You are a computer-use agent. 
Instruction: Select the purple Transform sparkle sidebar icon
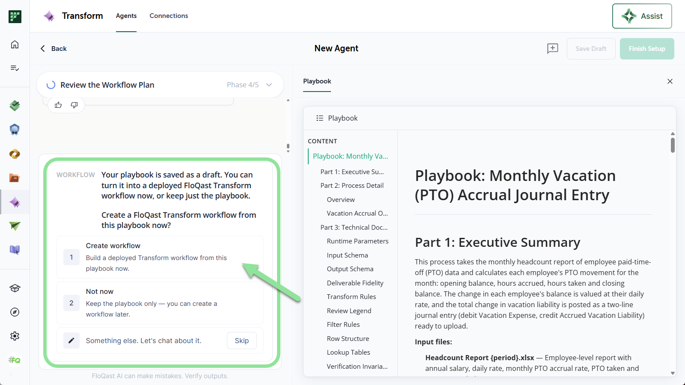[x=15, y=202]
